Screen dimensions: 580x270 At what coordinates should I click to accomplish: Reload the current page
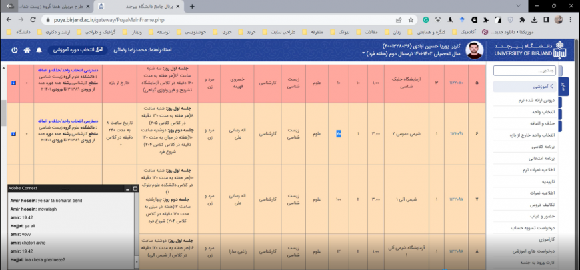click(x=33, y=19)
